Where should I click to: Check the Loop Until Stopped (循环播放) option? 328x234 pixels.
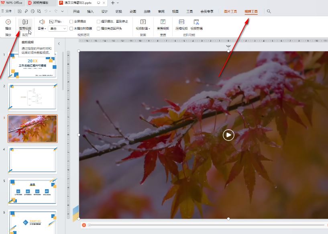[x=99, y=21]
